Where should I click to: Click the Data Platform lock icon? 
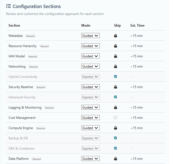coord(116,159)
